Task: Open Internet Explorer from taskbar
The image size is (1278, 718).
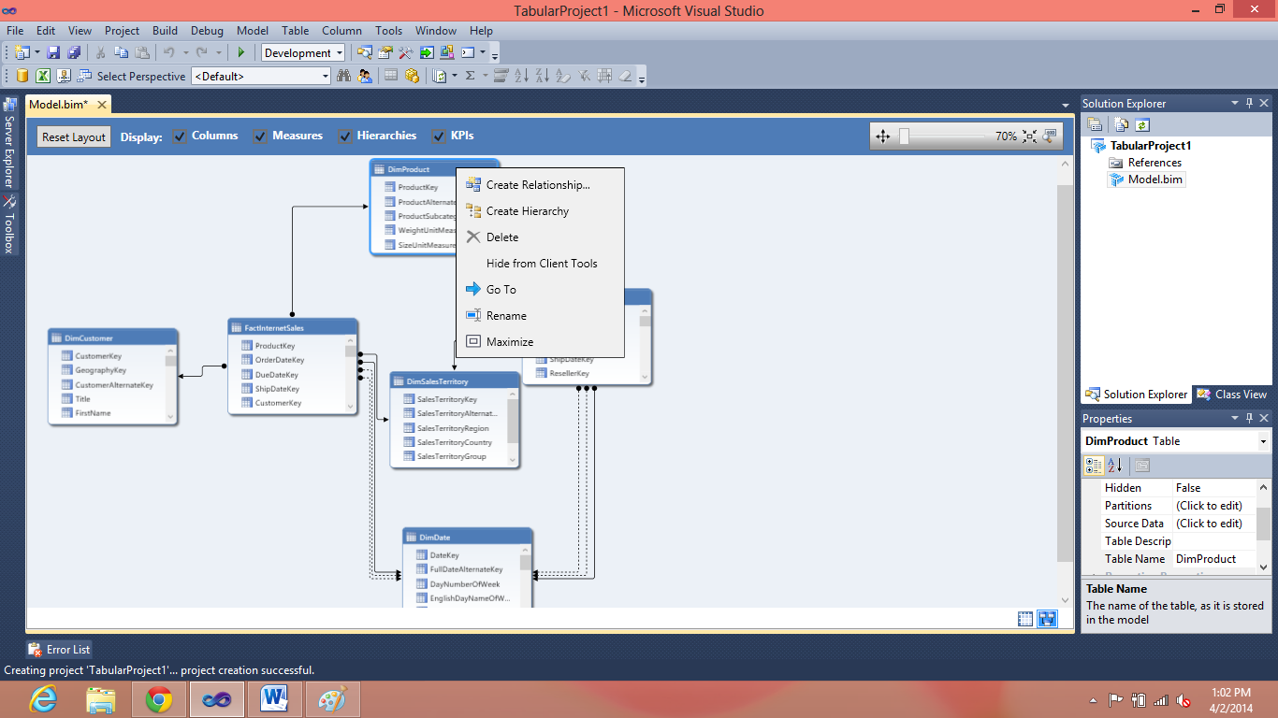Action: tap(43, 698)
